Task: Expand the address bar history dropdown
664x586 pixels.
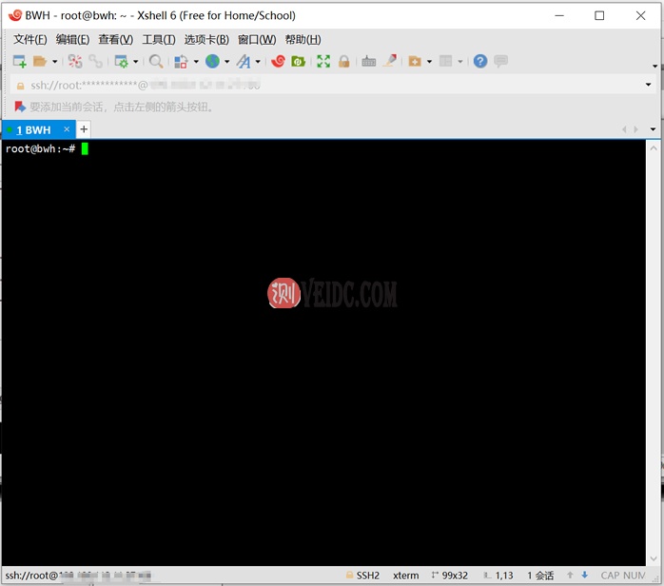Action: pyautogui.click(x=648, y=85)
